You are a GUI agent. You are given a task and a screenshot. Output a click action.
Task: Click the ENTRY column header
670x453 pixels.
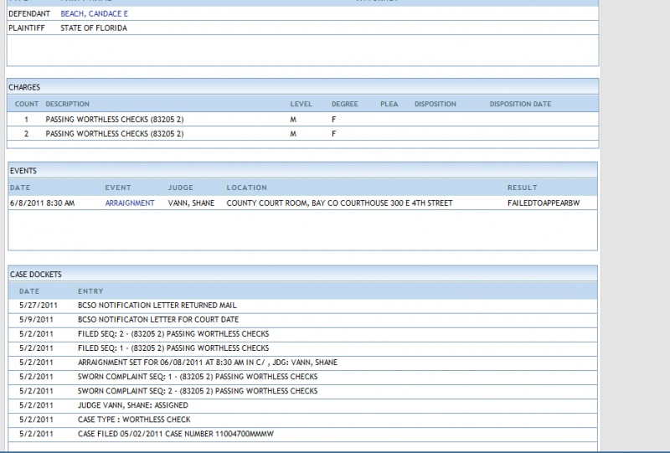(x=90, y=291)
